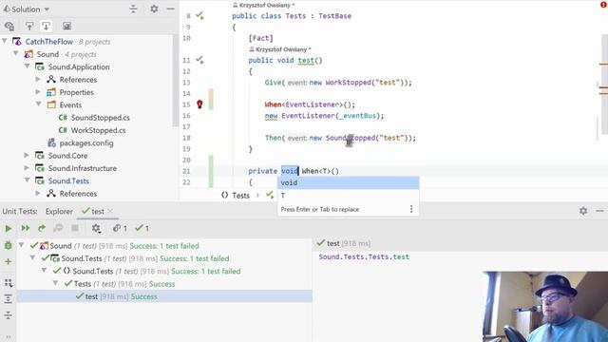
Task: Click on the [Fact] attribute
Action: click(x=261, y=38)
